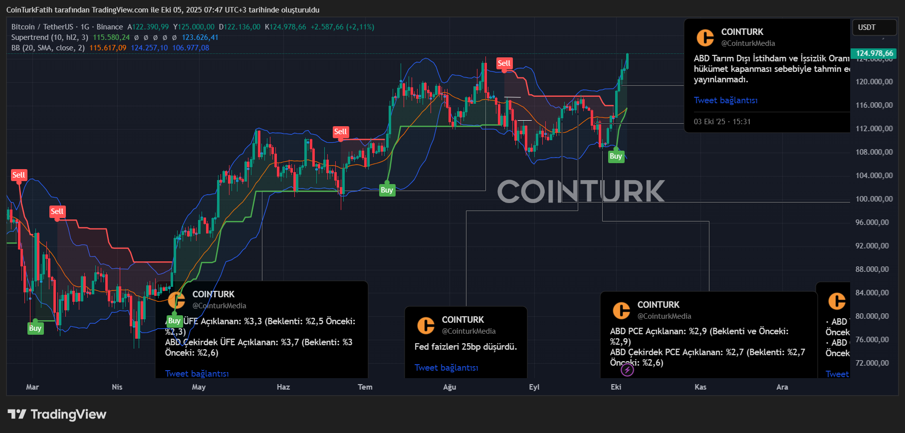Click the close price K124.978,66 in the legend
The height and width of the screenshot is (433, 905).
(x=285, y=27)
